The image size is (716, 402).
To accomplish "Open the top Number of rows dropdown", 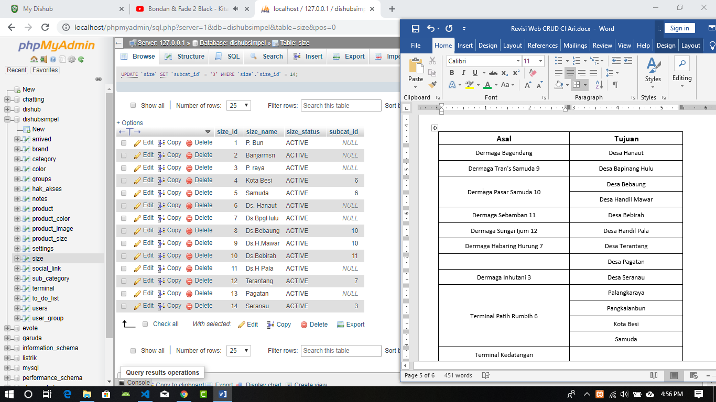I will (238, 105).
